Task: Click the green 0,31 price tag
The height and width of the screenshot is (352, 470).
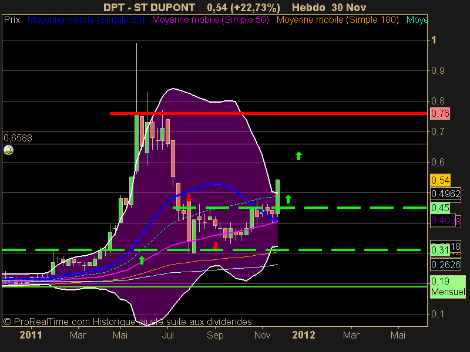Action: click(x=440, y=250)
